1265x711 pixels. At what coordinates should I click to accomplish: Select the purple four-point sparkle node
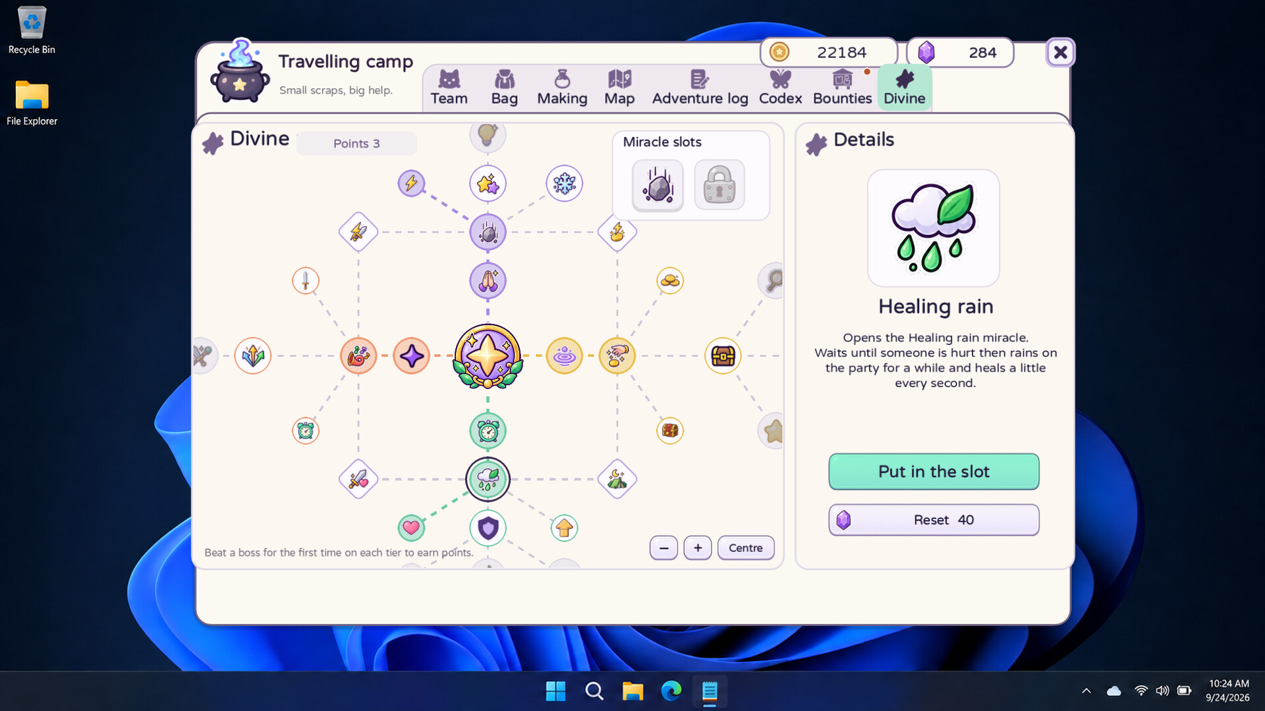(411, 356)
